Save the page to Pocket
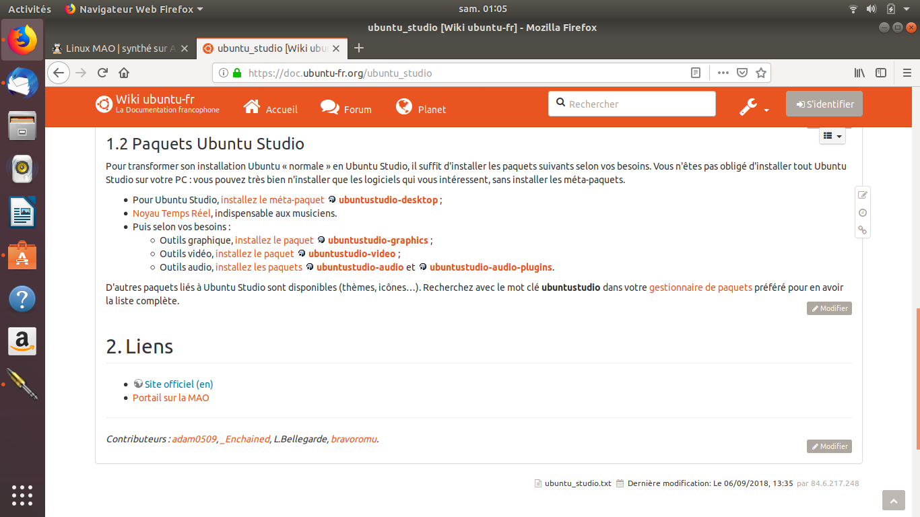The height and width of the screenshot is (517, 920). [742, 73]
